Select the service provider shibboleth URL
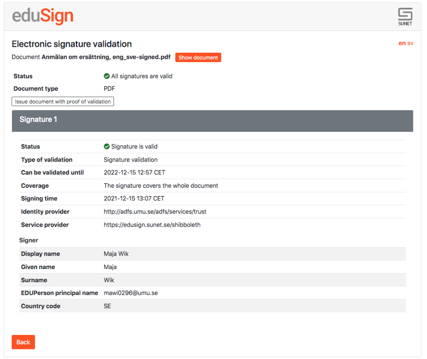The width and height of the screenshot is (427, 359). [152, 225]
